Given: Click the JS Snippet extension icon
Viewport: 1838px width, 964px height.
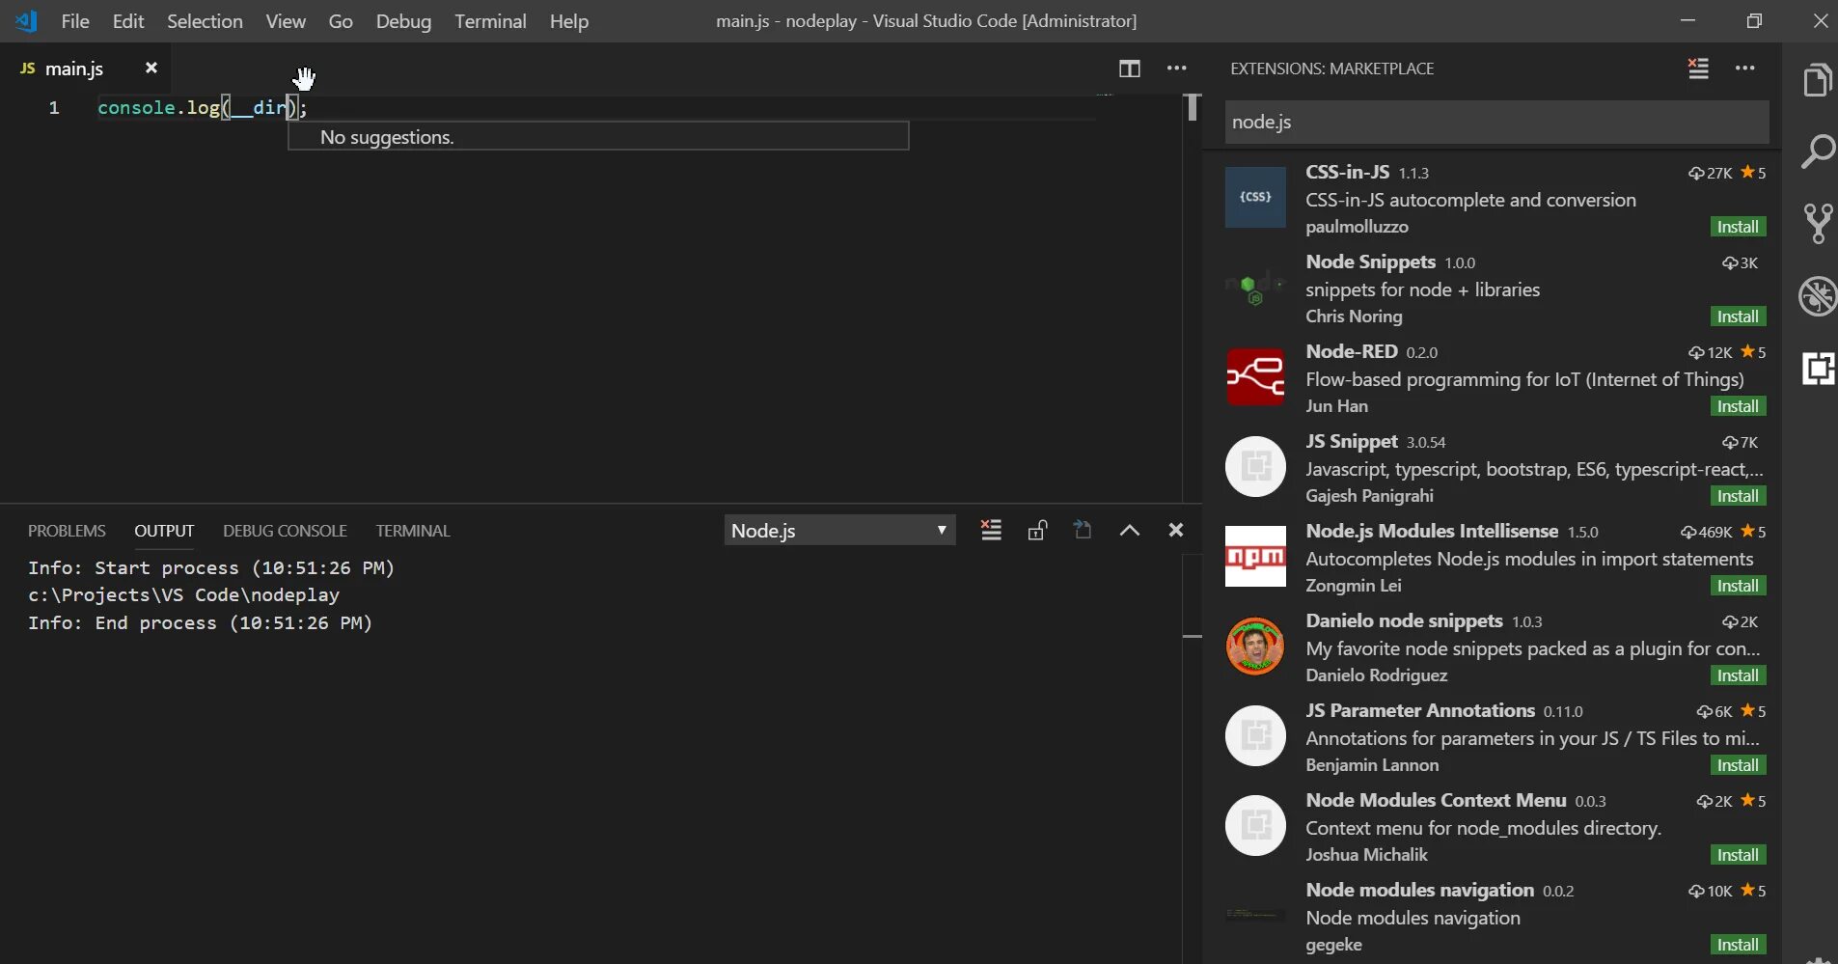Looking at the screenshot, I should (1255, 467).
